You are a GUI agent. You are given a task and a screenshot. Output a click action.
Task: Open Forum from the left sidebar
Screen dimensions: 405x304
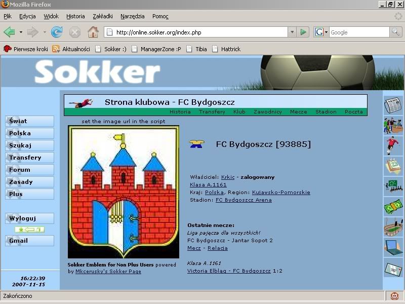click(x=29, y=170)
